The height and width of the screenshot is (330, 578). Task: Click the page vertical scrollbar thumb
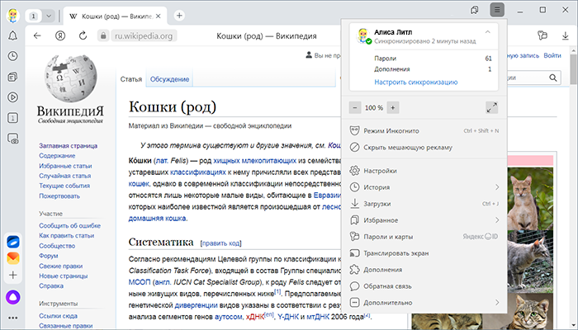coord(574,69)
